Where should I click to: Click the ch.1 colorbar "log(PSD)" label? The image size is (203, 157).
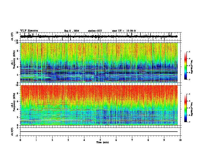(192, 67)
